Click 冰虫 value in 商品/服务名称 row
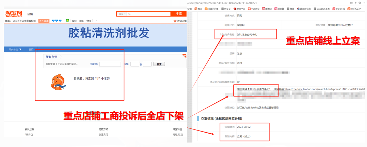The image size is (367, 147). 239,63
